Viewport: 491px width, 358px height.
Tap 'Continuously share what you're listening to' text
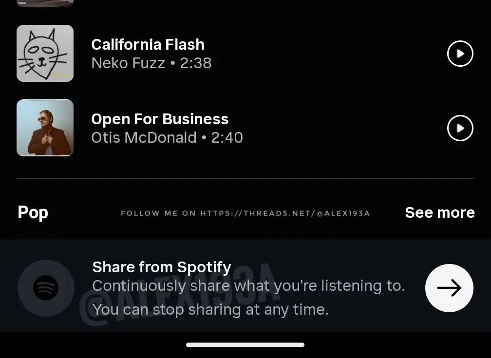tap(248, 285)
